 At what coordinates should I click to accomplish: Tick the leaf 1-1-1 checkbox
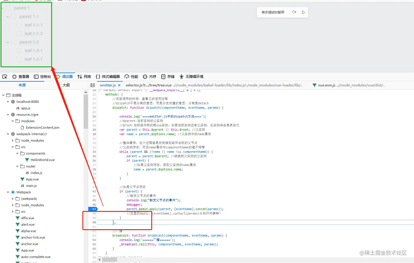click(x=19, y=25)
